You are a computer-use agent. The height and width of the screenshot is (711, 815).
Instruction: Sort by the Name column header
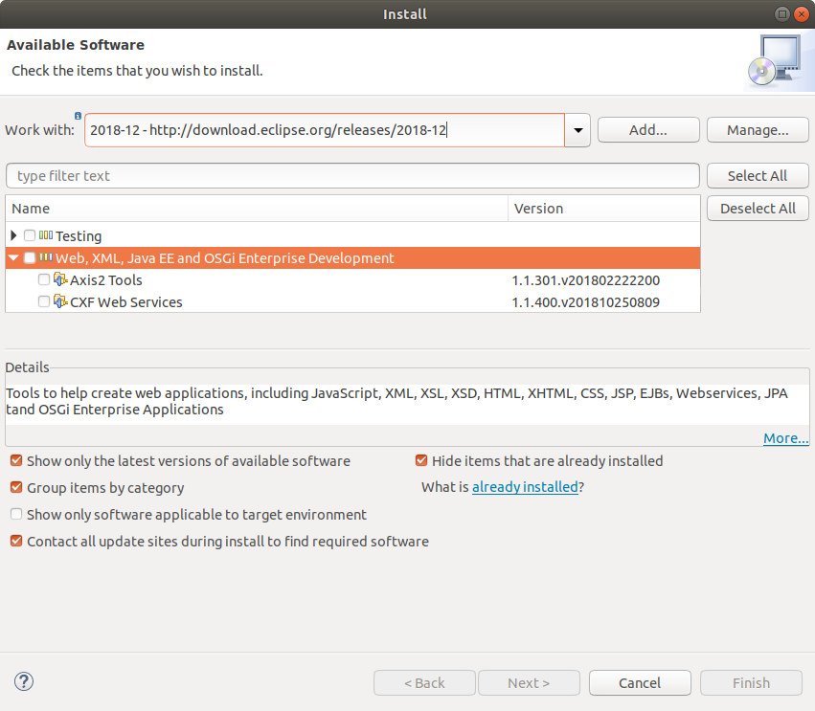[257, 209]
